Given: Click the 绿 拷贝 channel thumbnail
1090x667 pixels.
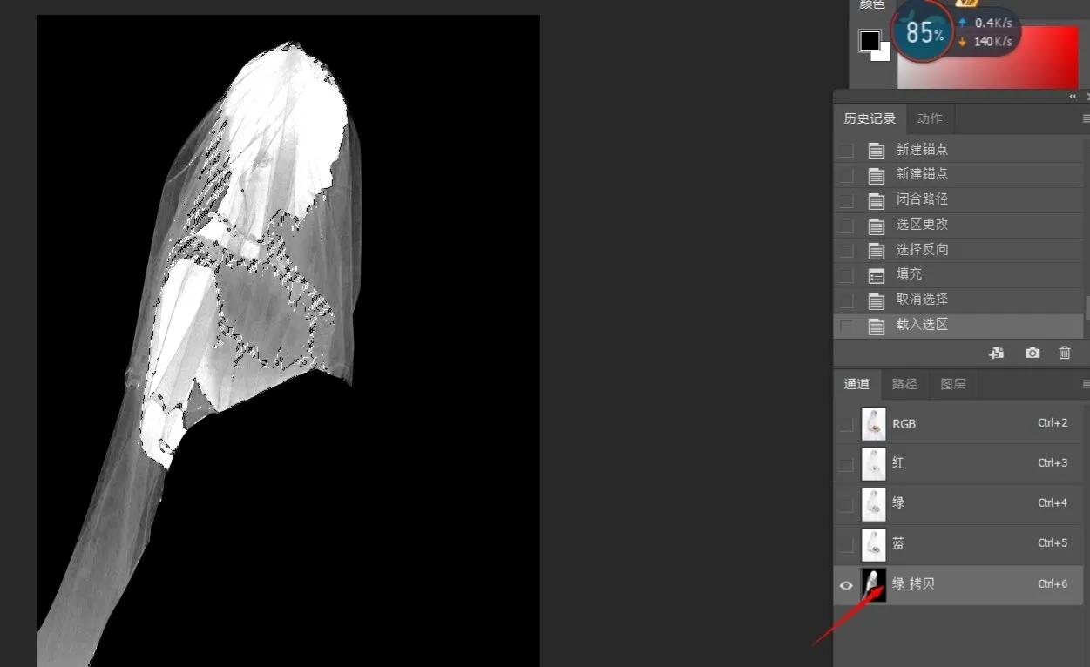Looking at the screenshot, I should tap(873, 584).
